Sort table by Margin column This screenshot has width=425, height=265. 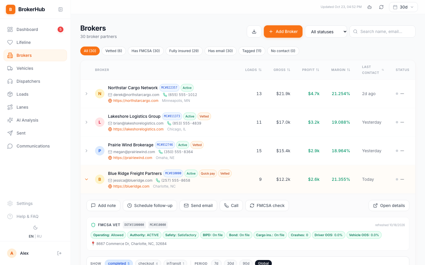(341, 70)
